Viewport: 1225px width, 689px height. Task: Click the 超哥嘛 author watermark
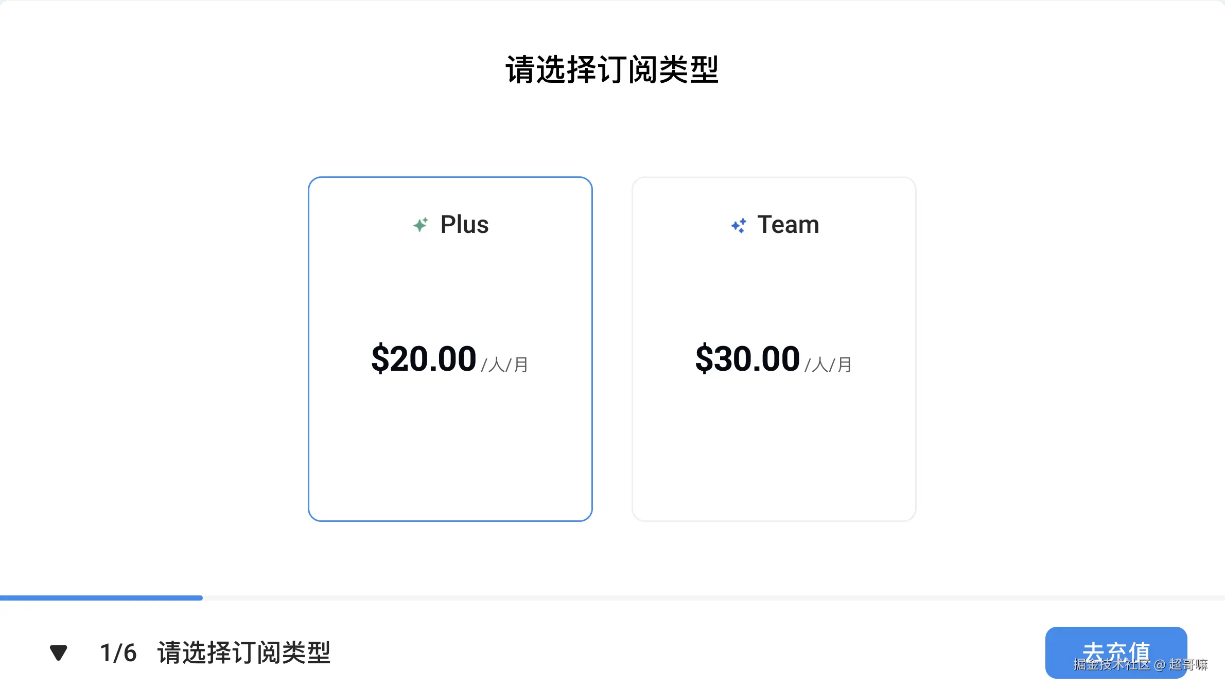(1188, 665)
